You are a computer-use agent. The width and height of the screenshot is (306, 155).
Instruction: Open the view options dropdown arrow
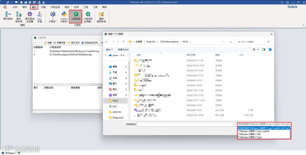258,50
